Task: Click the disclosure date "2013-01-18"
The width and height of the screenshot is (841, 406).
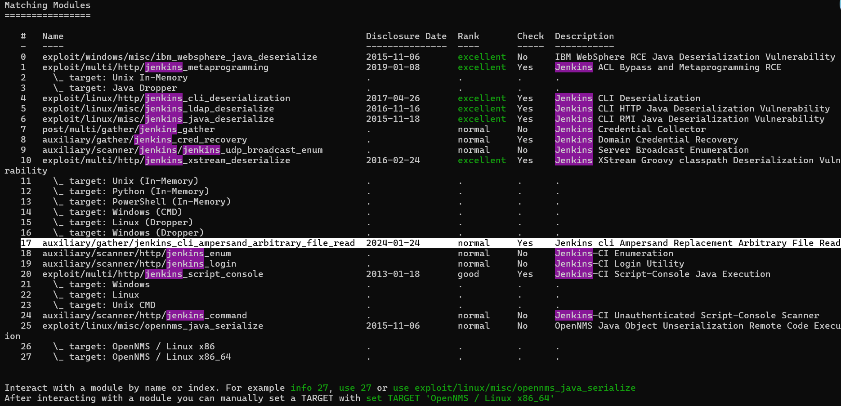Action: [393, 274]
